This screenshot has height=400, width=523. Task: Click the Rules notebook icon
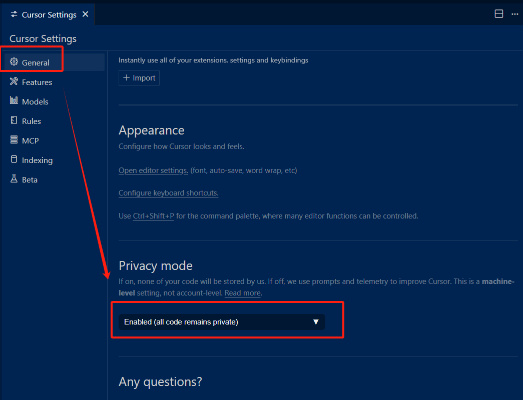(x=14, y=120)
